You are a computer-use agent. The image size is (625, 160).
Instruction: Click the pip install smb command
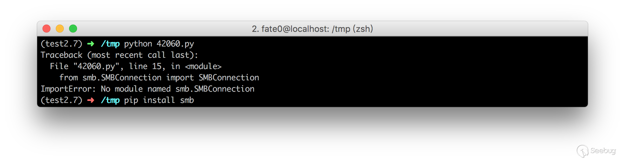click(x=159, y=100)
